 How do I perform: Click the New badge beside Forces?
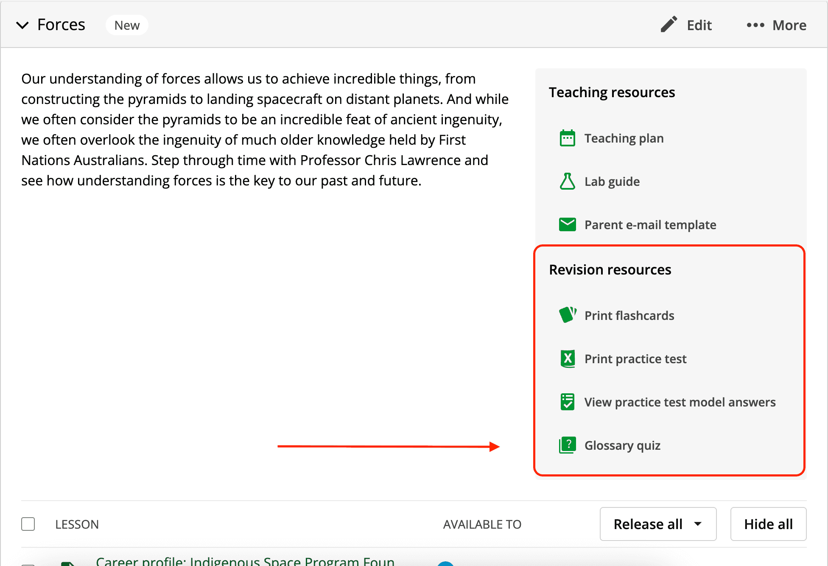[127, 25]
